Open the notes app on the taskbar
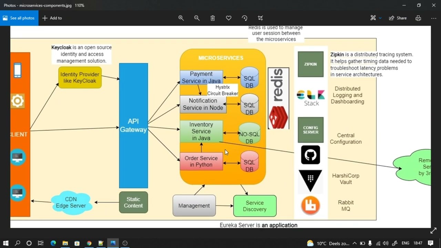This screenshot has width=441, height=248. click(101, 243)
